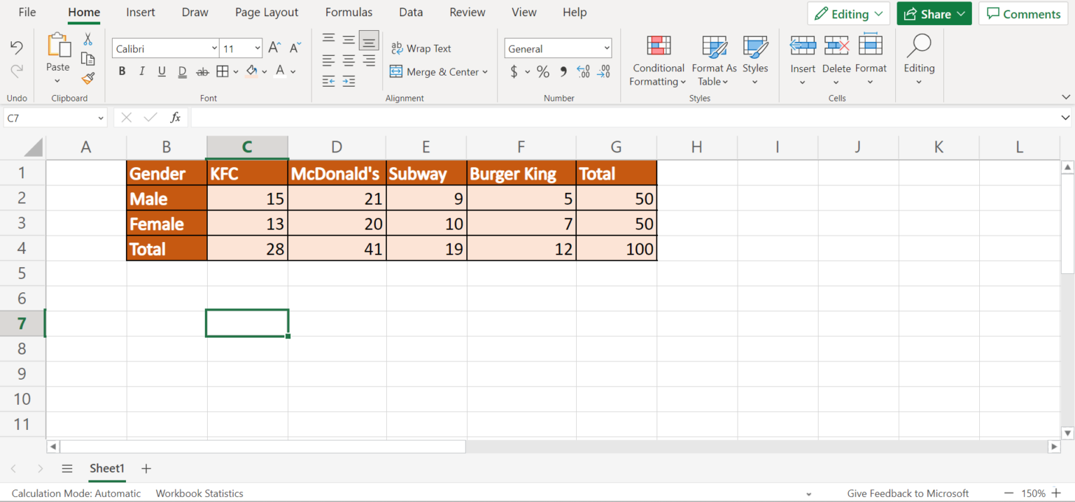Click the Percent style icon
Viewport: 1075px width, 502px height.
(x=542, y=71)
